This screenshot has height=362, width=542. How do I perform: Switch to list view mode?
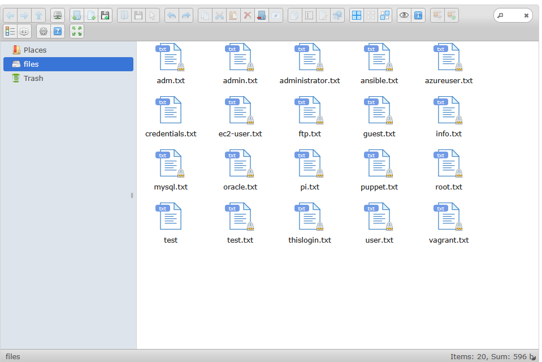point(10,31)
